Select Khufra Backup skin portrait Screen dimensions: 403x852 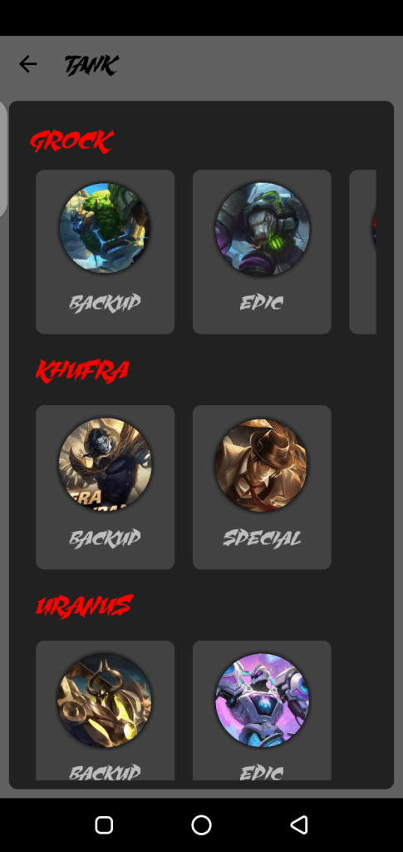click(105, 463)
